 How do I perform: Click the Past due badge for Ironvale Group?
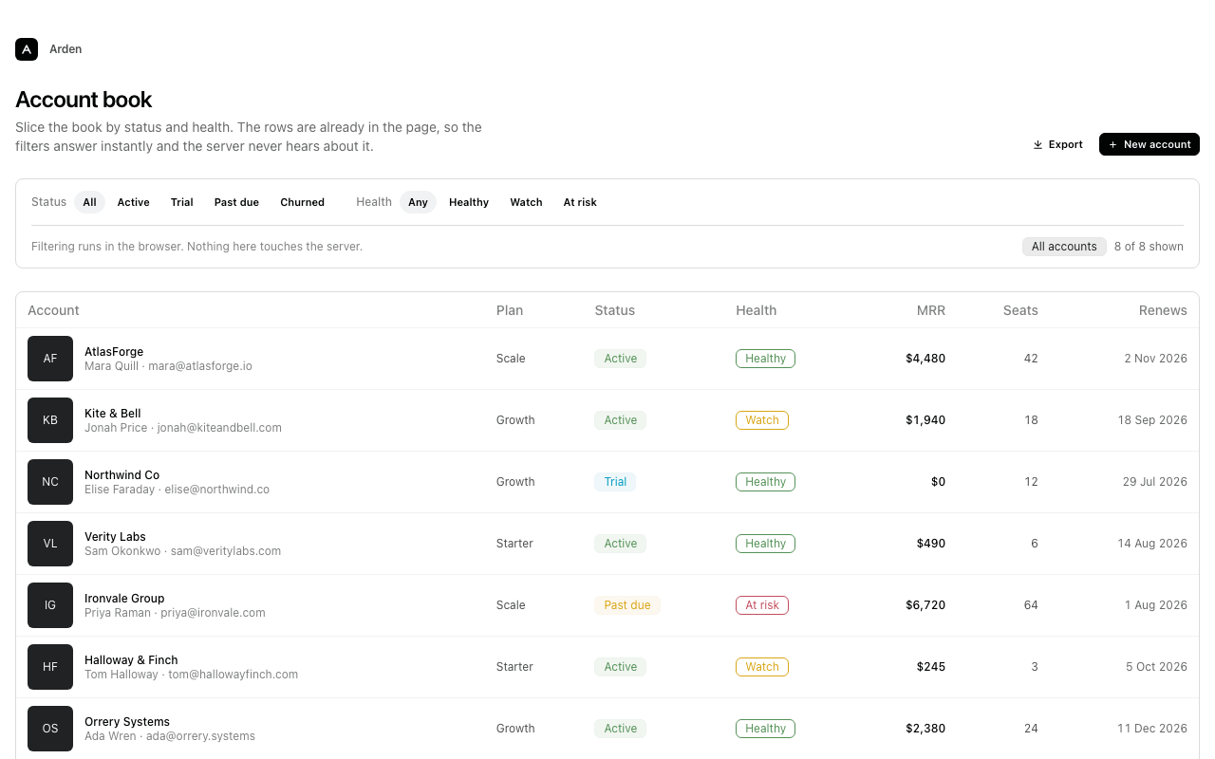coord(627,605)
